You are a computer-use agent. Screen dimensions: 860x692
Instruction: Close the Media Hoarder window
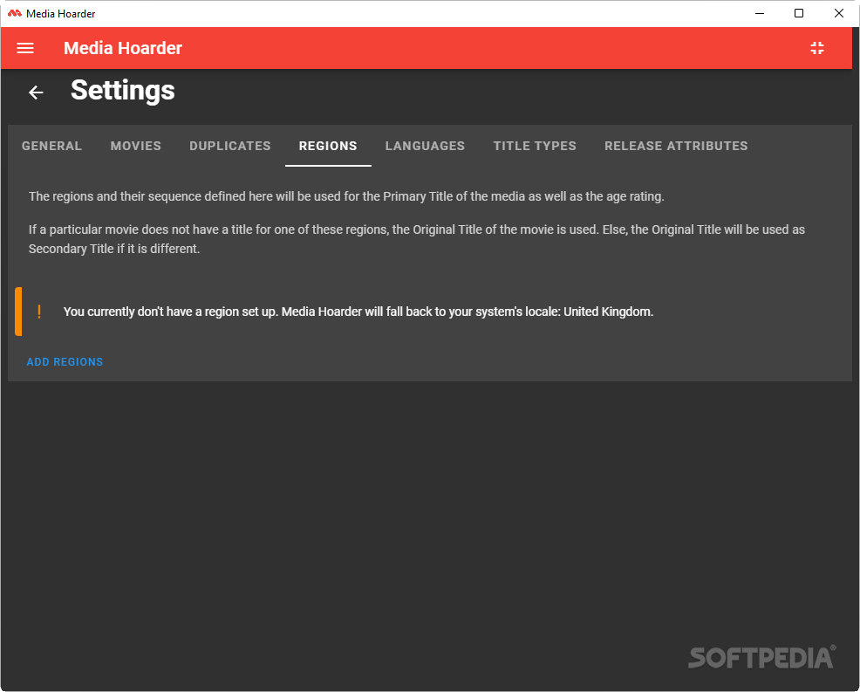coord(838,13)
